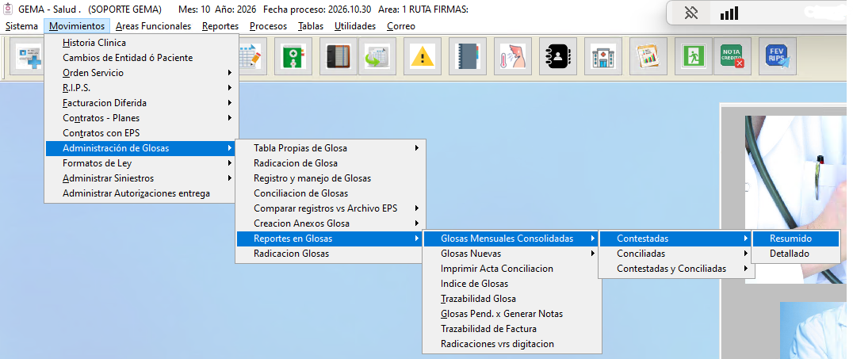Screen dimensions: 853x359
Task: Click Glosas Mensuales Consolidadas item
Action: coord(512,239)
